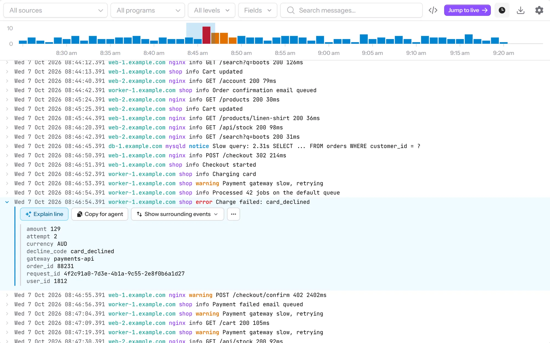Click Explain line button
Image resolution: width=550 pixels, height=343 pixels.
click(x=44, y=214)
